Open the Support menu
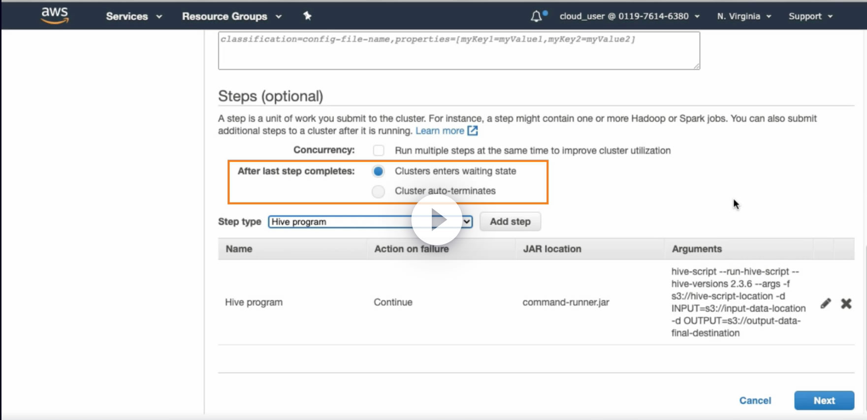This screenshot has width=867, height=420. [x=810, y=16]
